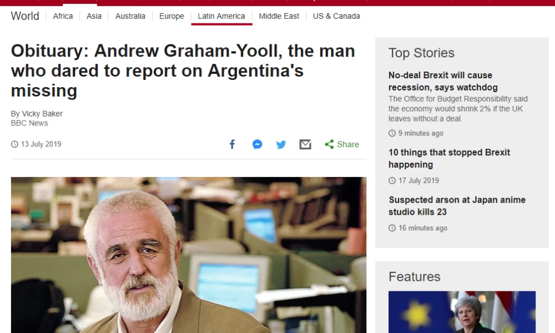This screenshot has width=555, height=333.
Task: Tweet this article with Twitter icon
Action: [281, 145]
